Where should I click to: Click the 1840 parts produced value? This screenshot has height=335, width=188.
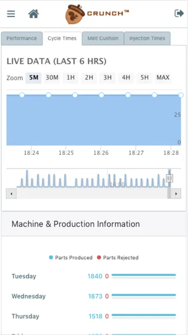point(95,276)
